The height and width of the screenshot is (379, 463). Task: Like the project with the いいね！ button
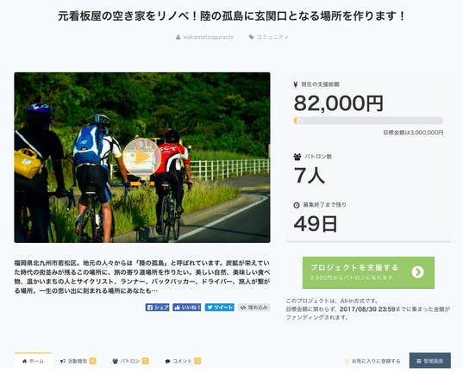[x=187, y=308]
